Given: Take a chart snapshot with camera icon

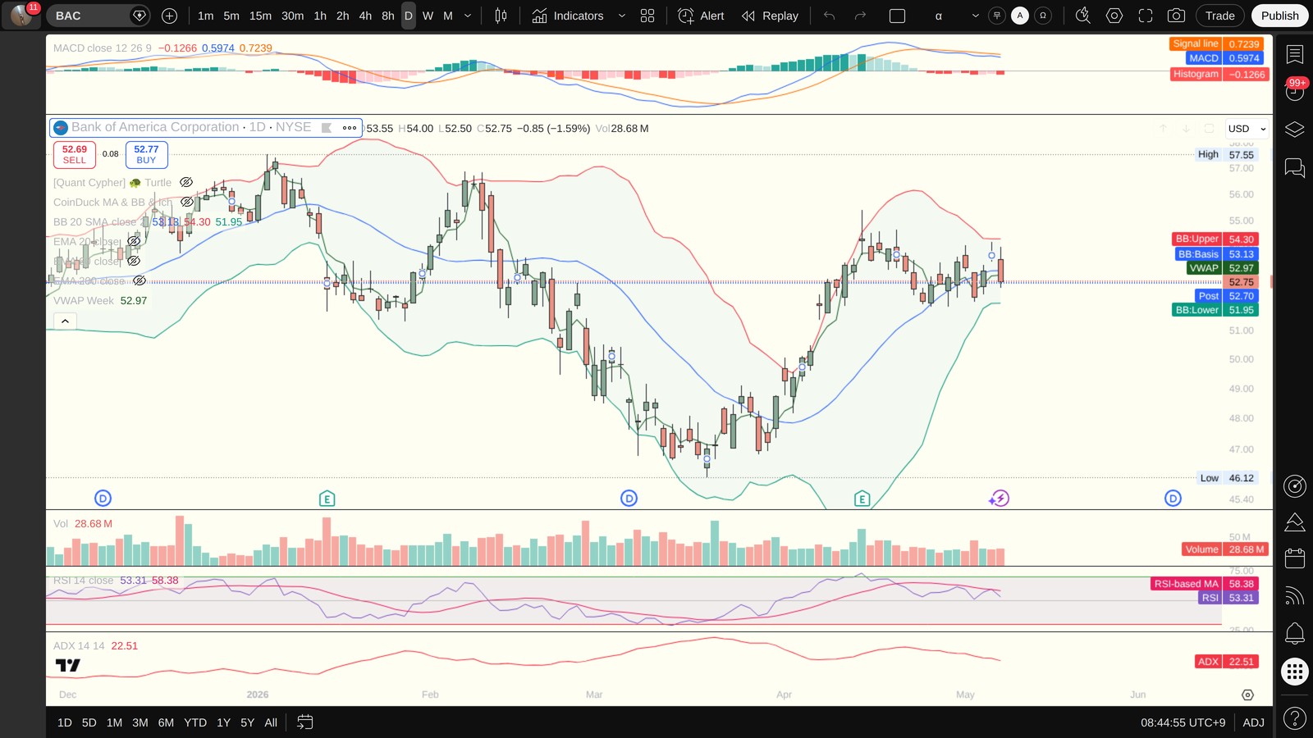Looking at the screenshot, I should coord(1176,16).
